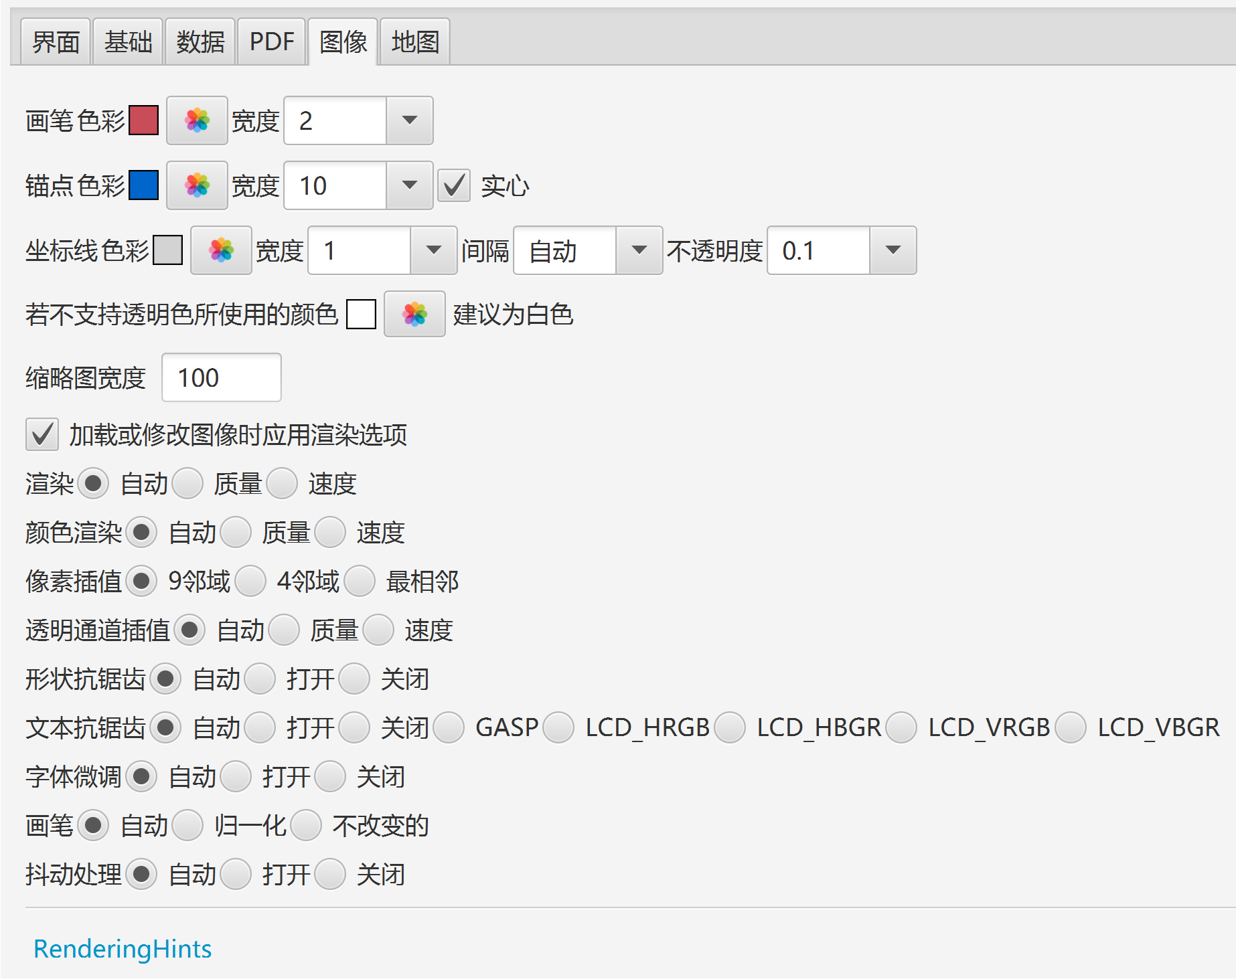Viewport: 1236px width, 979px height.
Task: Select 速度 for 透明通道插值
Action: (x=378, y=630)
